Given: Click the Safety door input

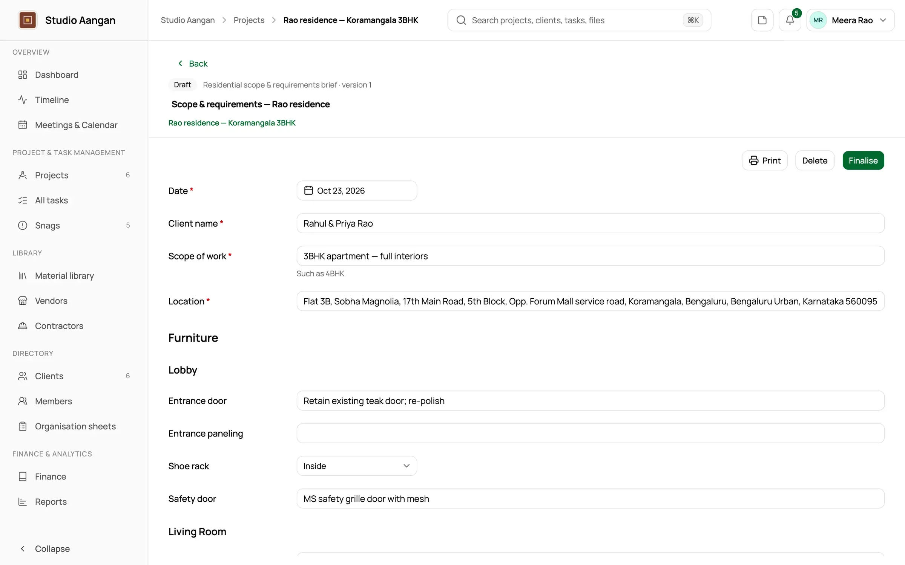Looking at the screenshot, I should click(x=591, y=498).
